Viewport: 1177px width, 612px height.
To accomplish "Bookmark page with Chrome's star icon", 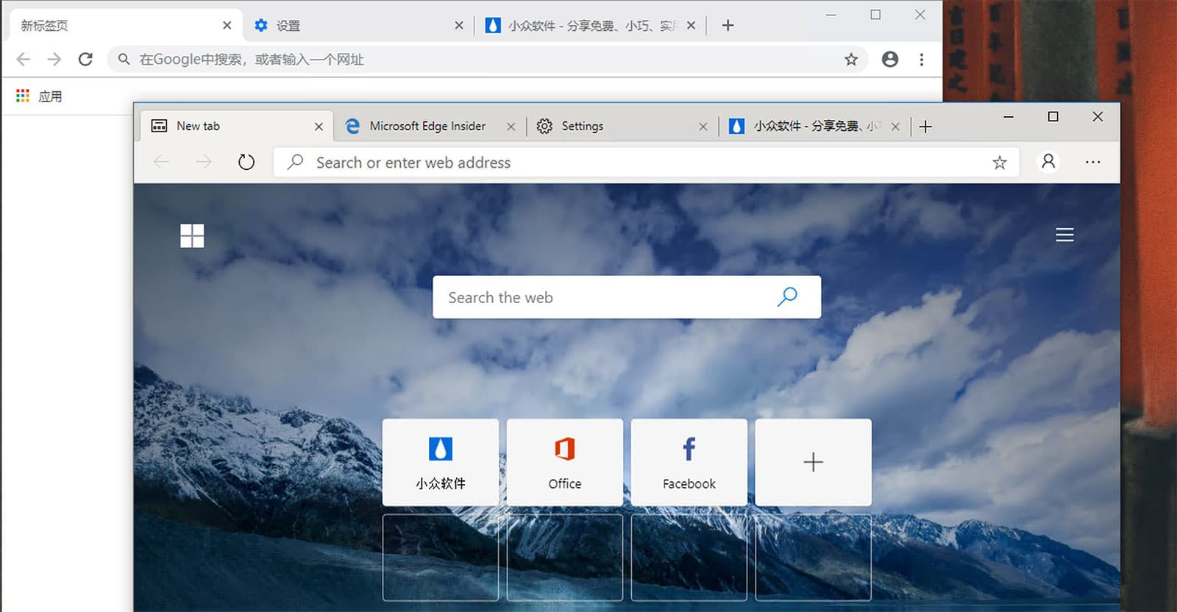I will 851,60.
